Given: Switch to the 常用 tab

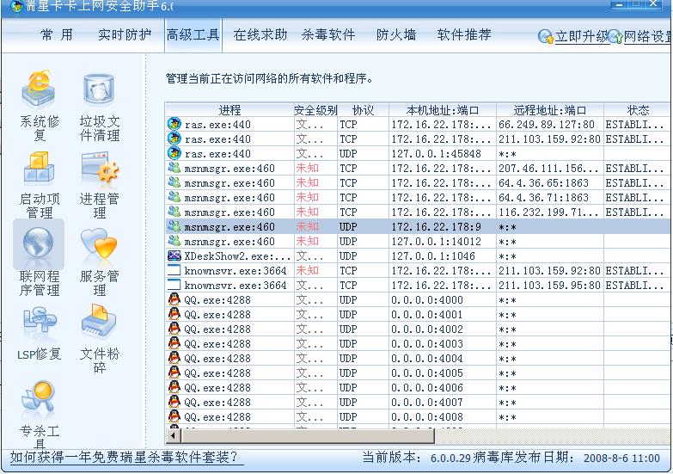Looking at the screenshot, I should 56,34.
